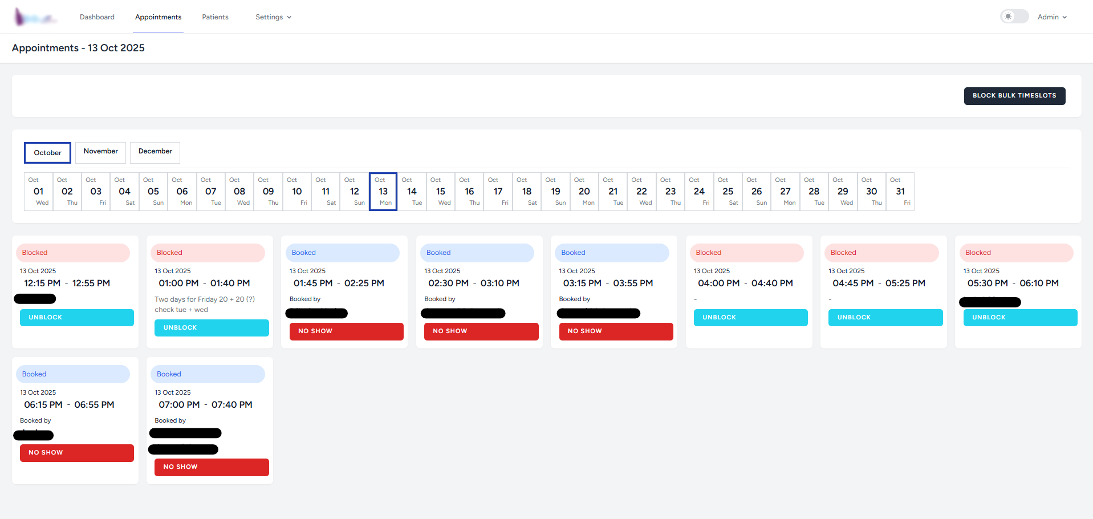1093x519 pixels.
Task: Mark 03:15 PM booking as no show
Action: (x=616, y=331)
